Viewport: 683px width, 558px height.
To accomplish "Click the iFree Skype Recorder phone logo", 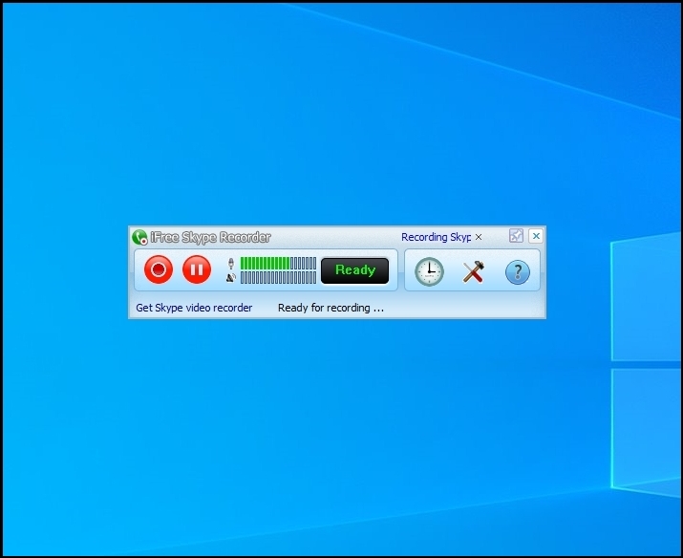I will [x=139, y=237].
